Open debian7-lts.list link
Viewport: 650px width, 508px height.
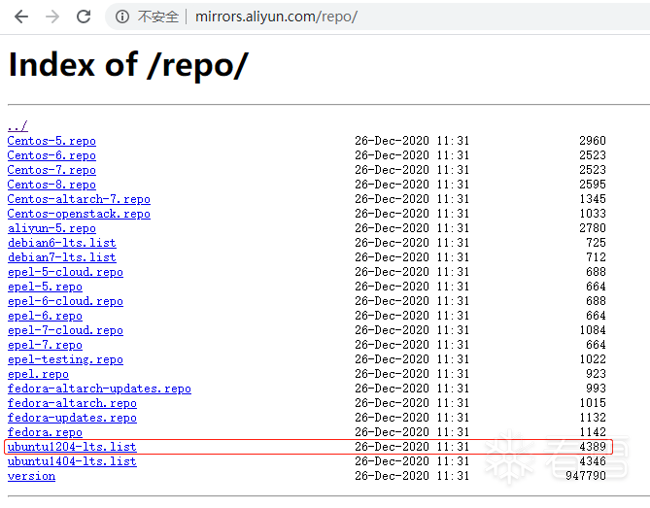(62, 257)
